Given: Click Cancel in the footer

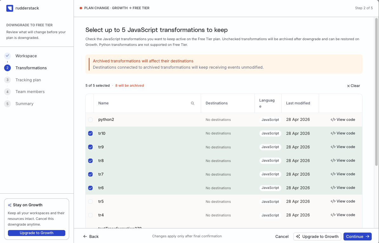Looking at the screenshot, I should pos(282,236).
